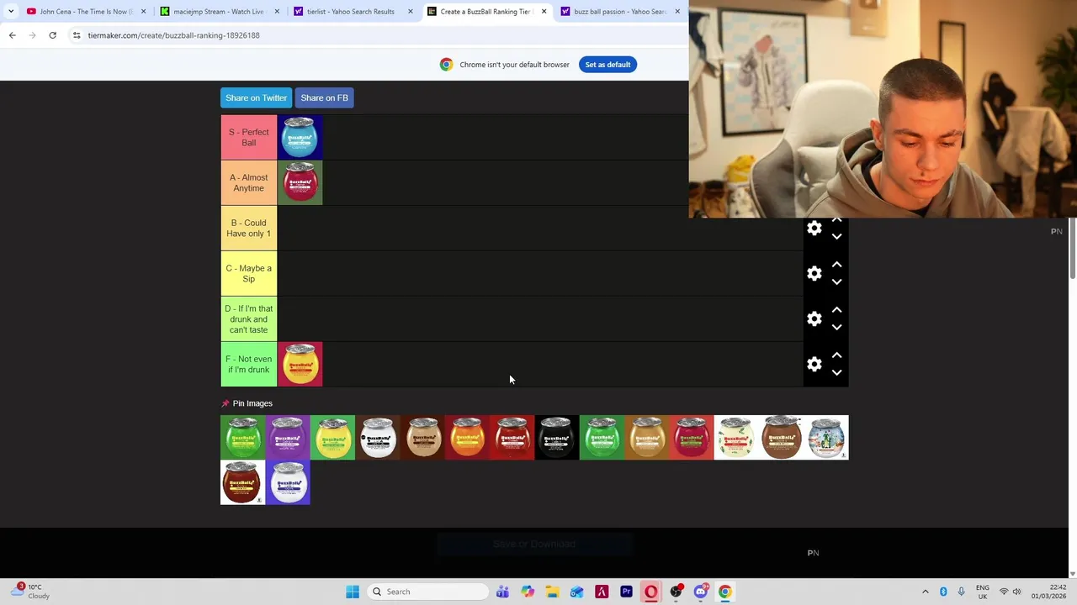Close the John Cena tab
The width and height of the screenshot is (1077, 605).
(x=143, y=12)
